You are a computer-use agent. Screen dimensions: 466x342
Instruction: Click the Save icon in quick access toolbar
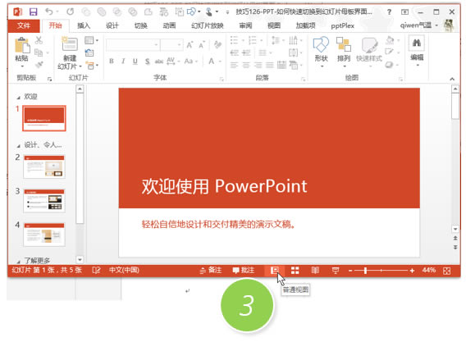(x=34, y=11)
